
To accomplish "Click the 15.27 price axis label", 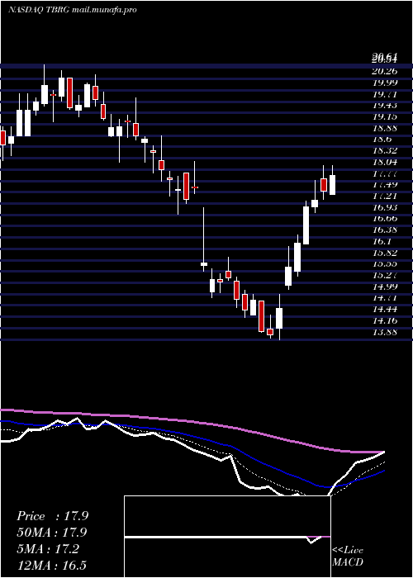I will click(x=385, y=275).
